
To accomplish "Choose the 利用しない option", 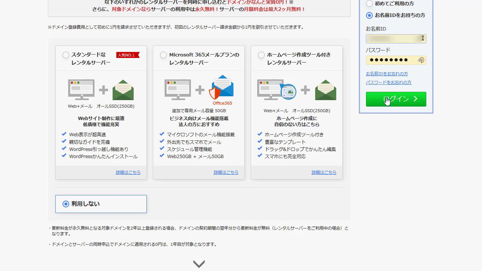I will [x=66, y=204].
